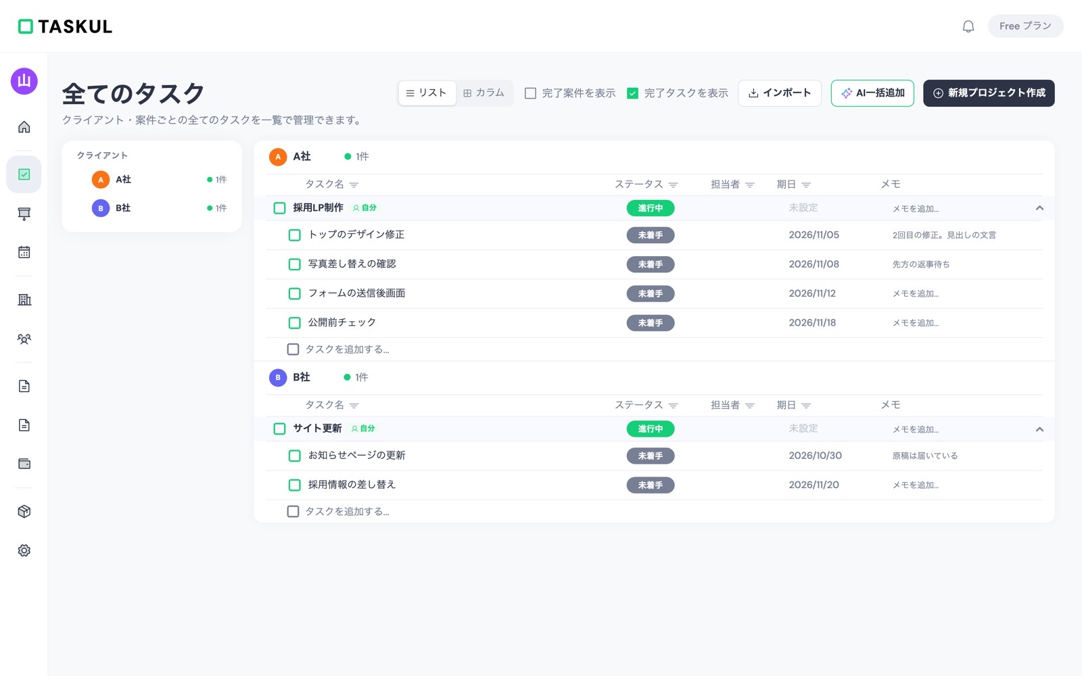This screenshot has height=676, width=1082.
Task: Check off 採用LP制作 project
Action: tap(279, 208)
